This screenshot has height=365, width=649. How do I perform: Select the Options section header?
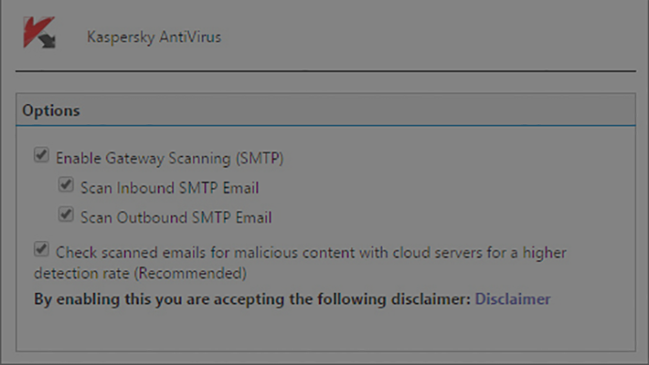point(325,110)
